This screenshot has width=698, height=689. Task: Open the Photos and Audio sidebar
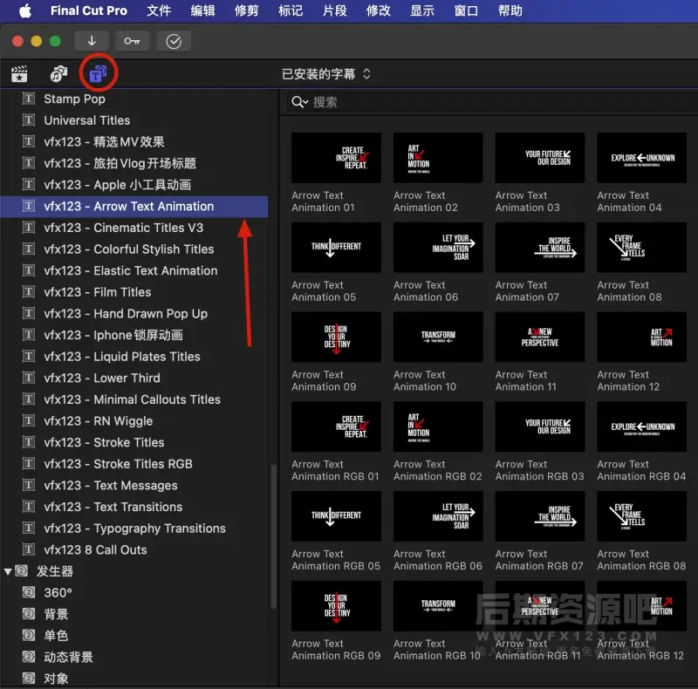58,74
